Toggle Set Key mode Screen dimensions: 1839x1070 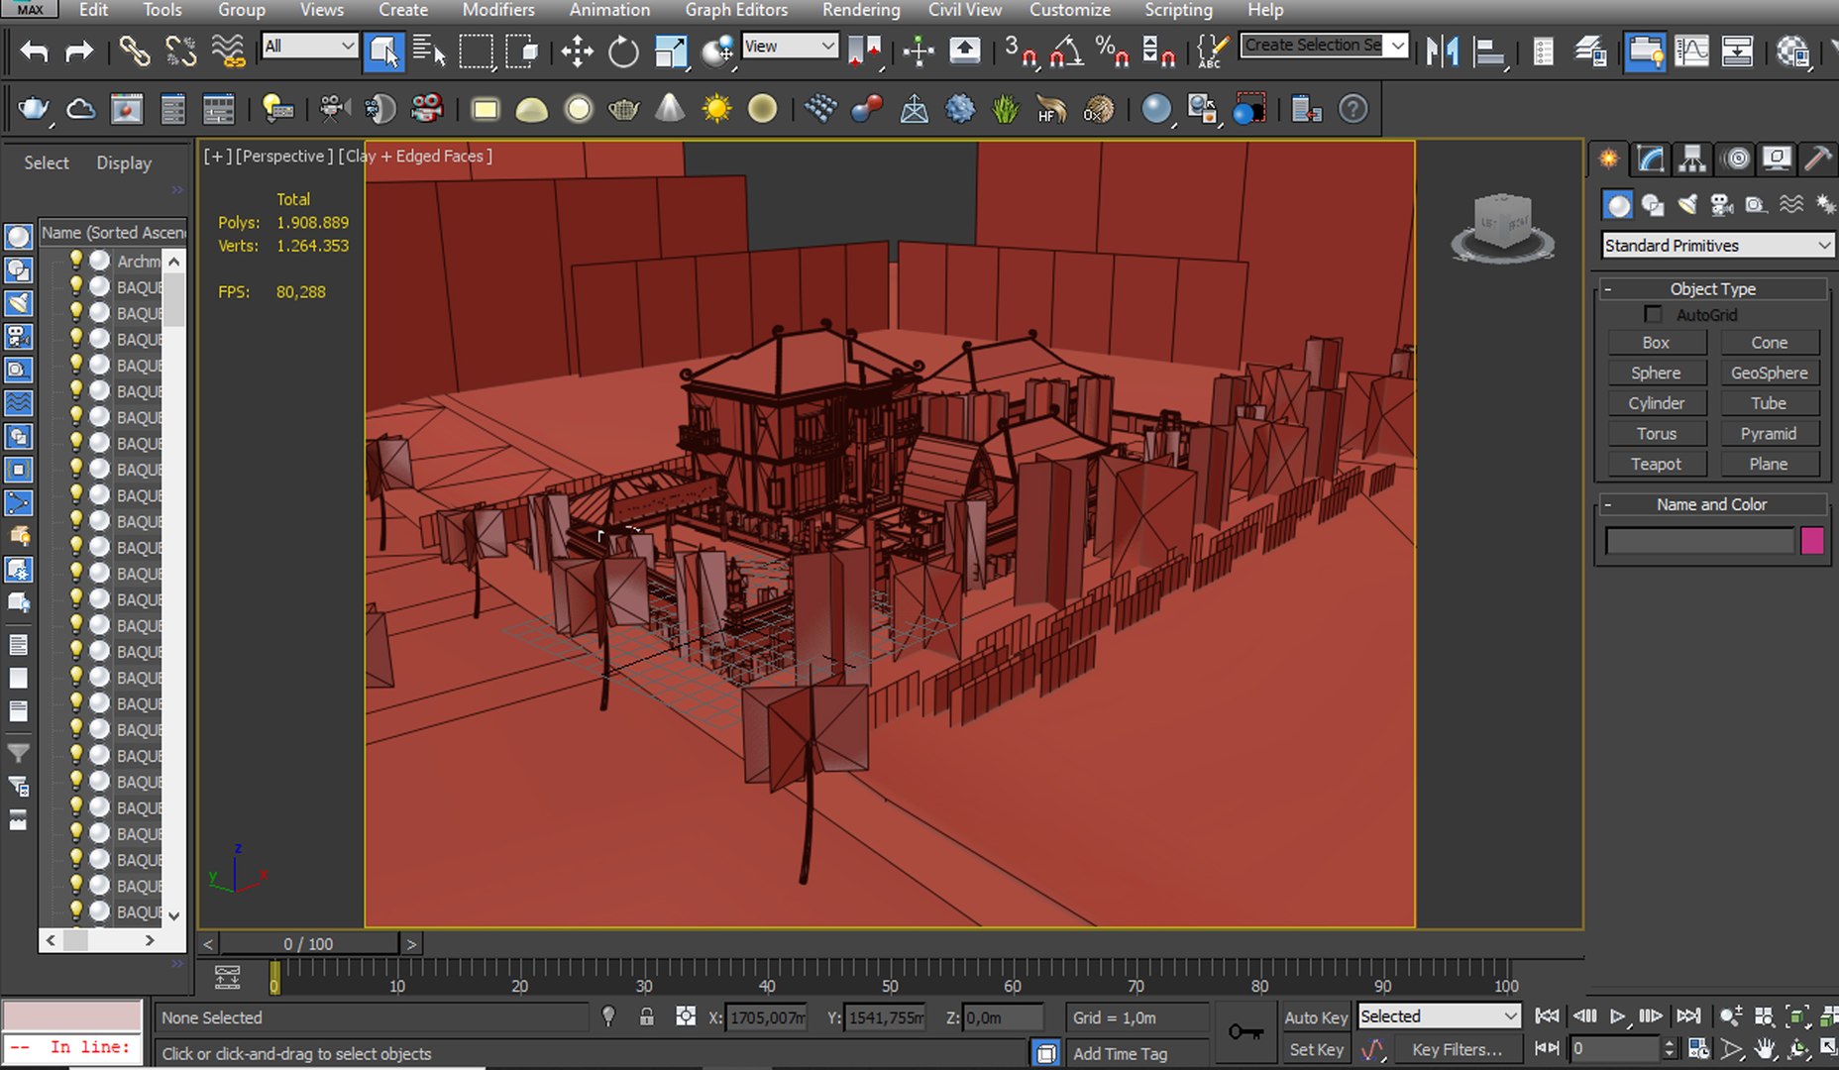[1316, 1049]
